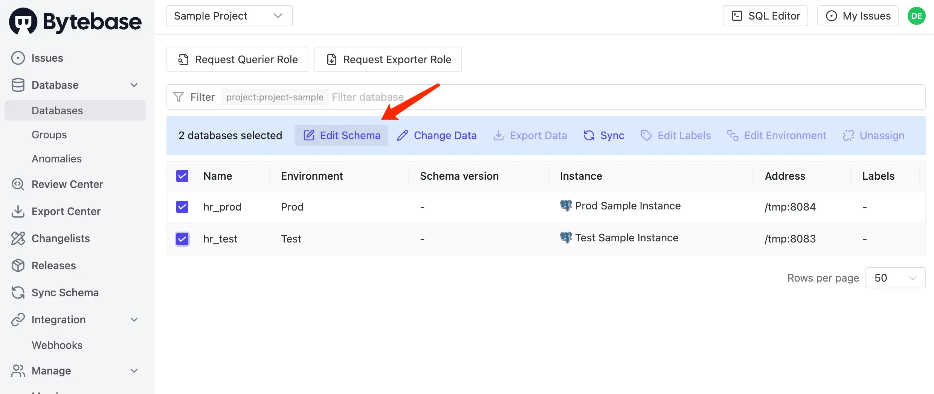Open Anomalies in sidebar
The height and width of the screenshot is (394, 934).
[57, 159]
